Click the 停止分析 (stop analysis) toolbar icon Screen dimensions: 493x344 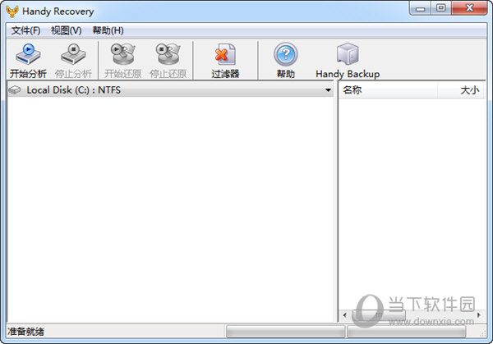click(73, 54)
